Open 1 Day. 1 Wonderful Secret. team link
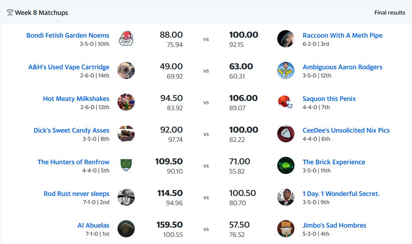The width and height of the screenshot is (412, 244). [341, 194]
